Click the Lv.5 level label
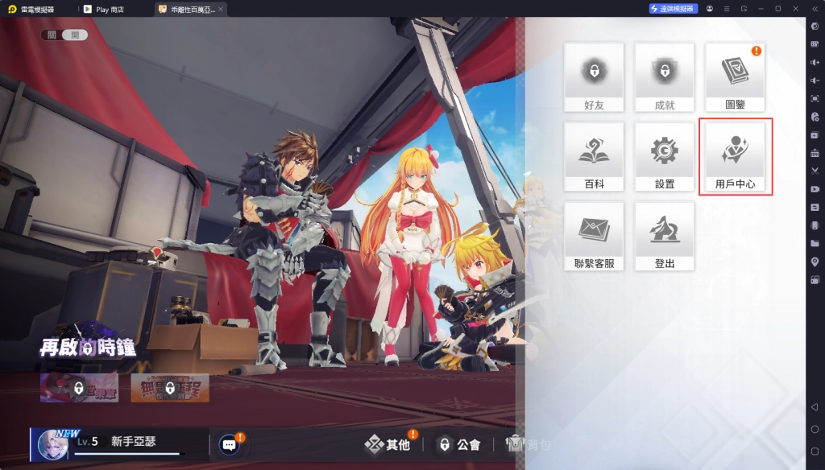This screenshot has width=825, height=470. (x=87, y=442)
